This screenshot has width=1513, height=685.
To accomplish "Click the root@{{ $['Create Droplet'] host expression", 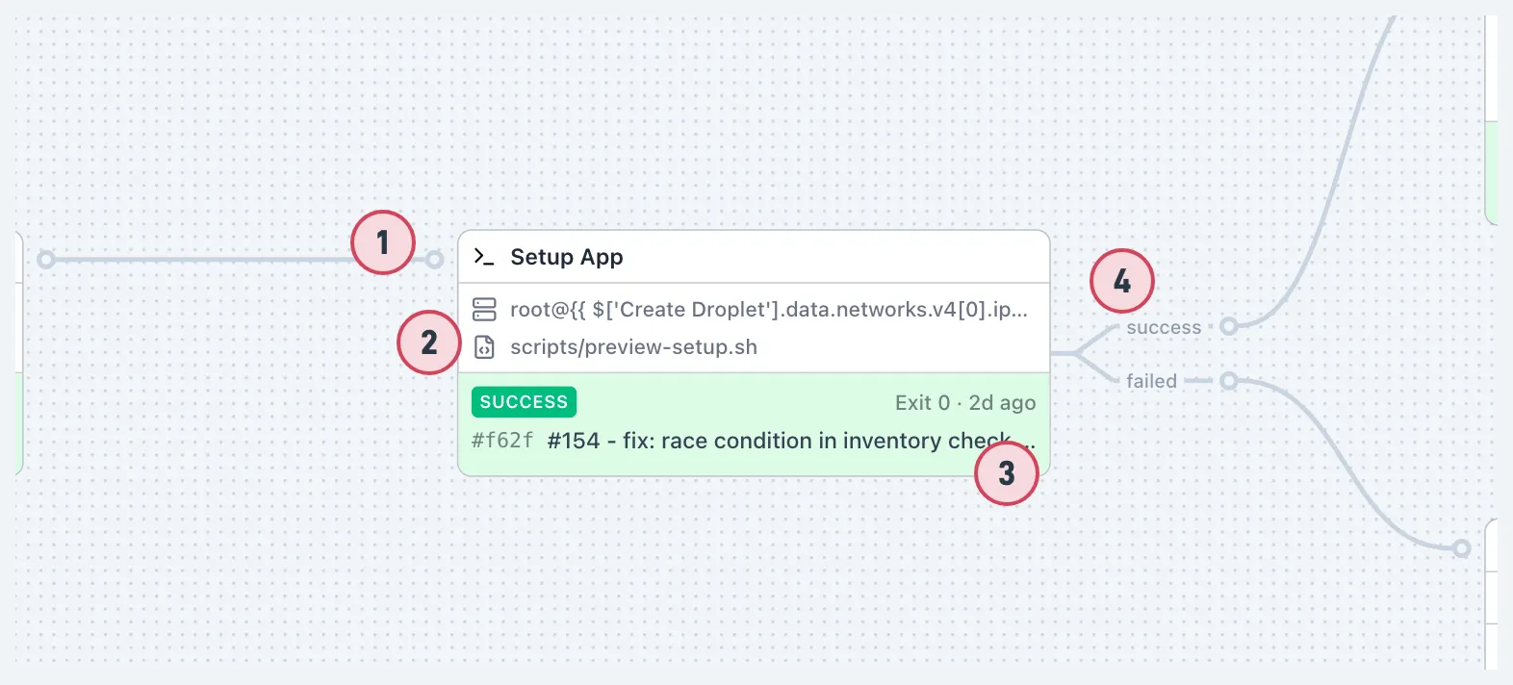I will coord(769,309).
